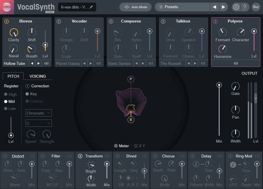Select previous Biovox preset arrow
263x189 pixels.
pyautogui.click(x=32, y=63)
